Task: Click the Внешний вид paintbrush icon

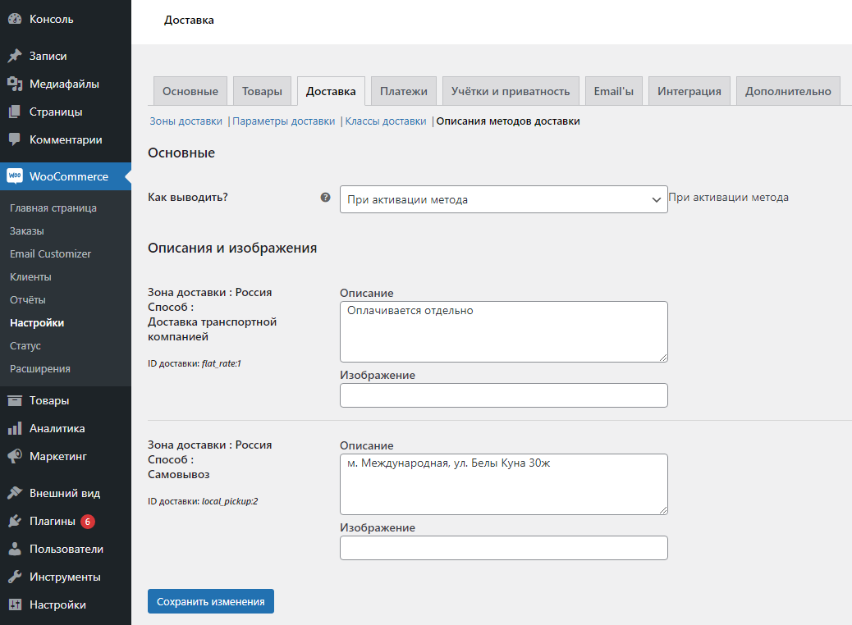Action: 16,493
